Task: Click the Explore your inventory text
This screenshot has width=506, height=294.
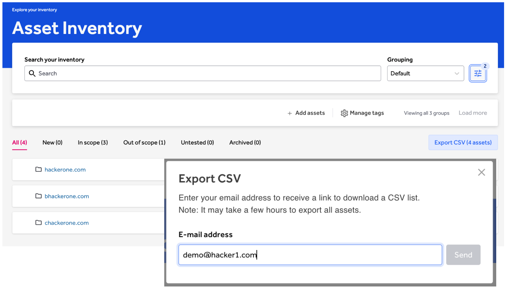Action: point(35,10)
